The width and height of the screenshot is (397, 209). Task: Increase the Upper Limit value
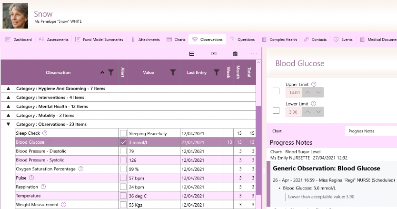[x=308, y=92]
